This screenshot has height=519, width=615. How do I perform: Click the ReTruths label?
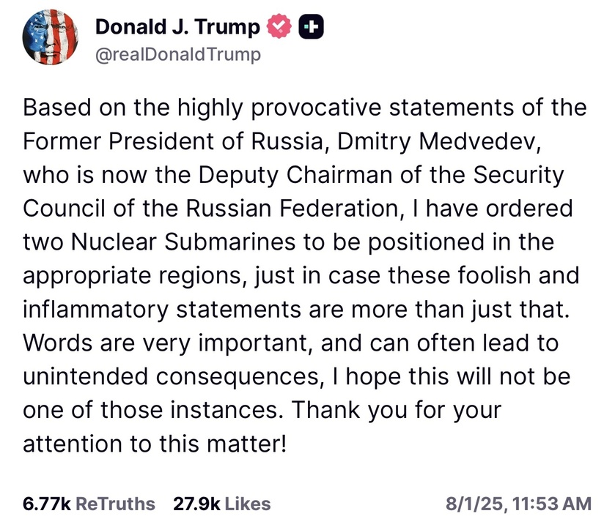point(115,504)
